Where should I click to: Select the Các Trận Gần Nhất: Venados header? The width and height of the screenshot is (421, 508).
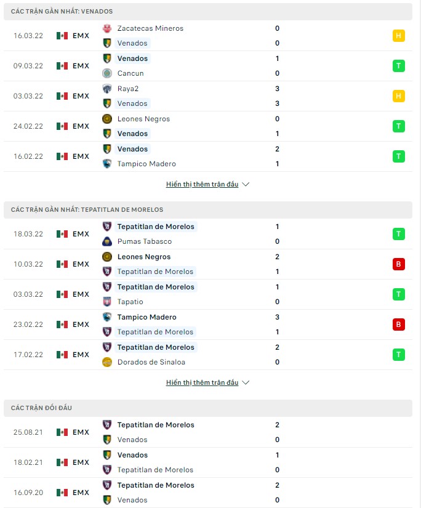point(62,12)
